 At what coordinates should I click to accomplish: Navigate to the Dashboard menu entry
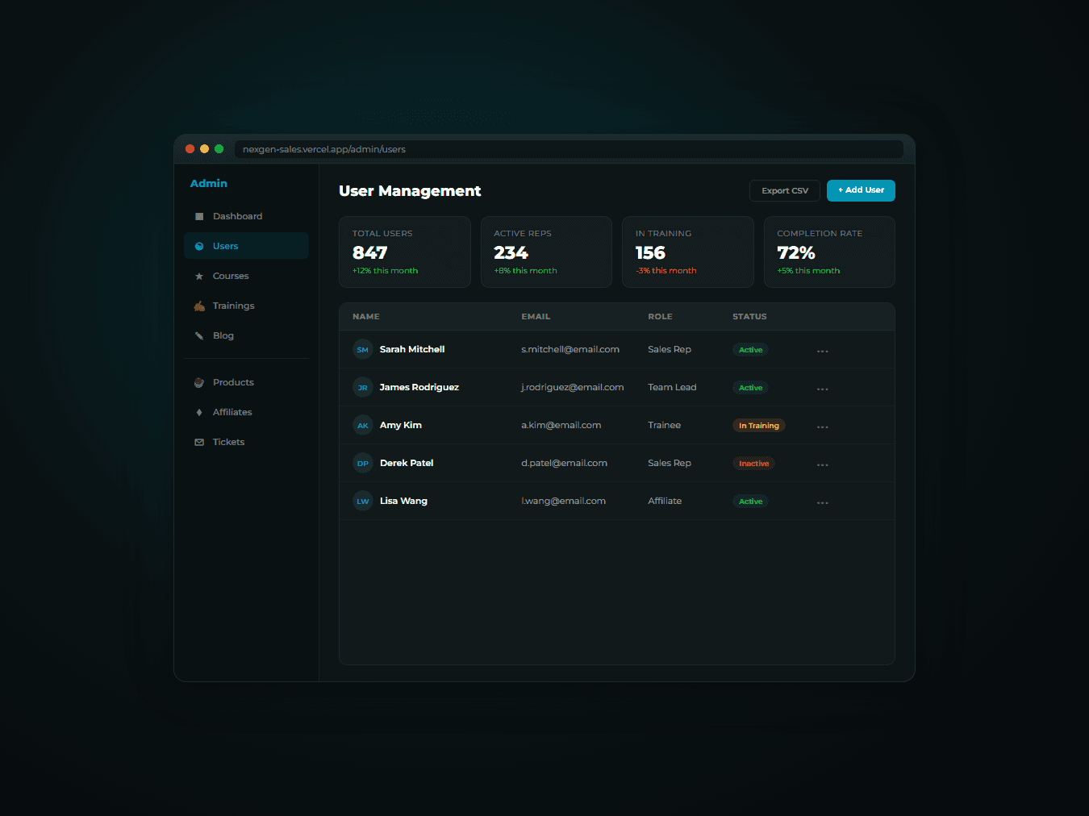point(237,216)
